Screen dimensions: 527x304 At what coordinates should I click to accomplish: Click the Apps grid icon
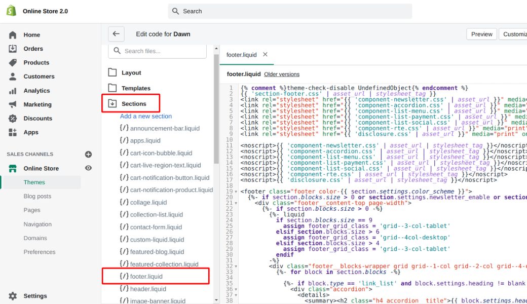click(x=13, y=132)
